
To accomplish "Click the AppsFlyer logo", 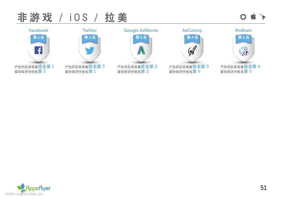I will pyautogui.click(x=34, y=188).
